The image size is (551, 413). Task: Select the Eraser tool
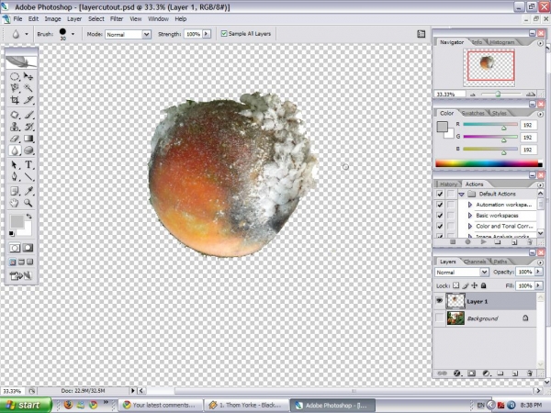15,139
